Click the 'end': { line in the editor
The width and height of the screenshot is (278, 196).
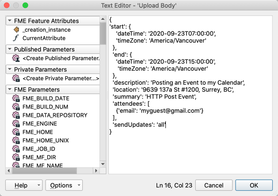coord(122,55)
